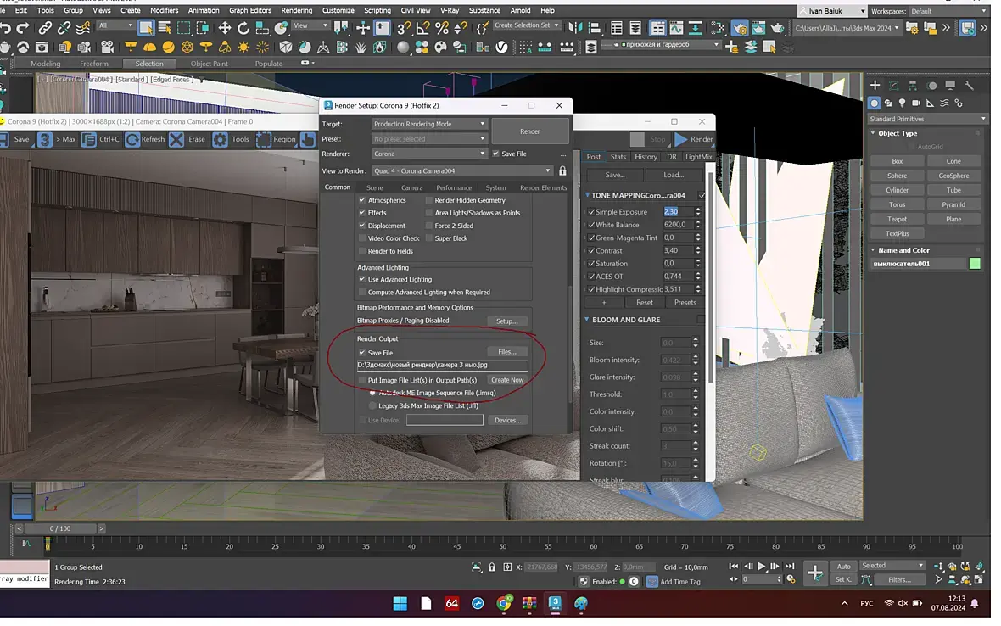
Task: Open the Rendering menu
Action: point(297,10)
